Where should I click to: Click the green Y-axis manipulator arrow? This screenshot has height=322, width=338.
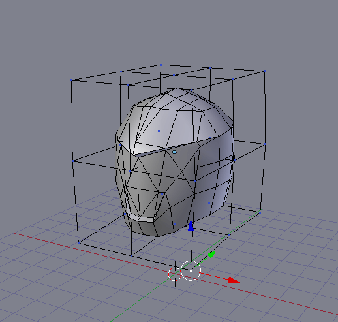[212, 255]
